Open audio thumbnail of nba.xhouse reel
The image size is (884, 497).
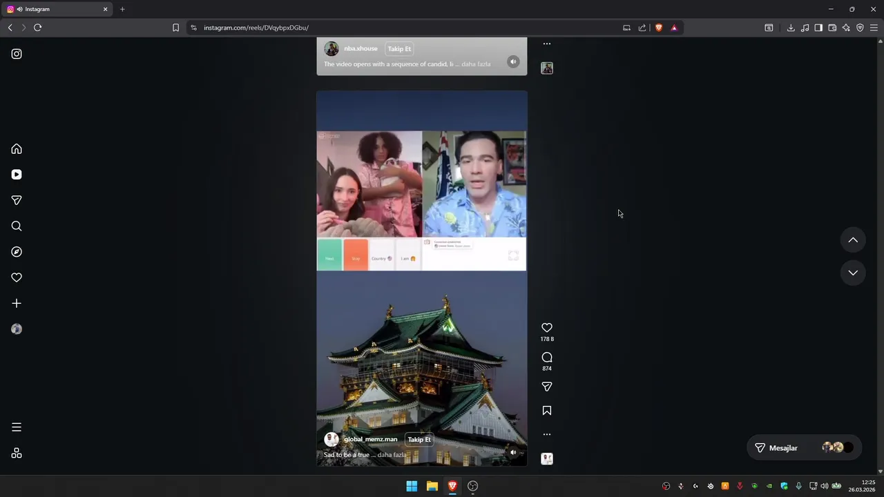[x=547, y=68]
